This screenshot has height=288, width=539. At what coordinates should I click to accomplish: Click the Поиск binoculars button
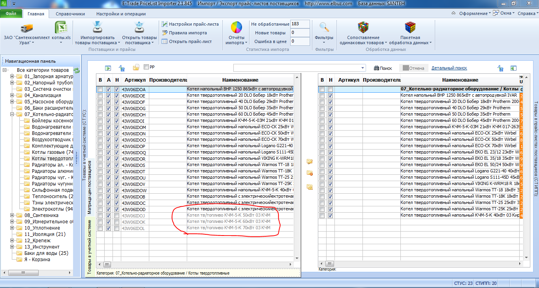383,68
